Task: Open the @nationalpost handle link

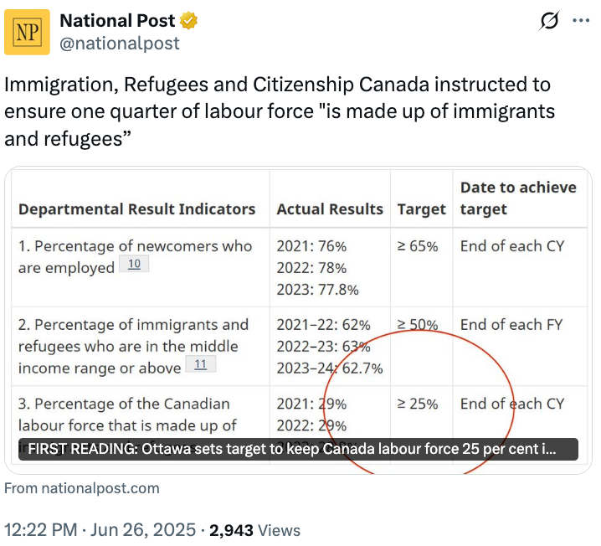Action: (x=120, y=44)
